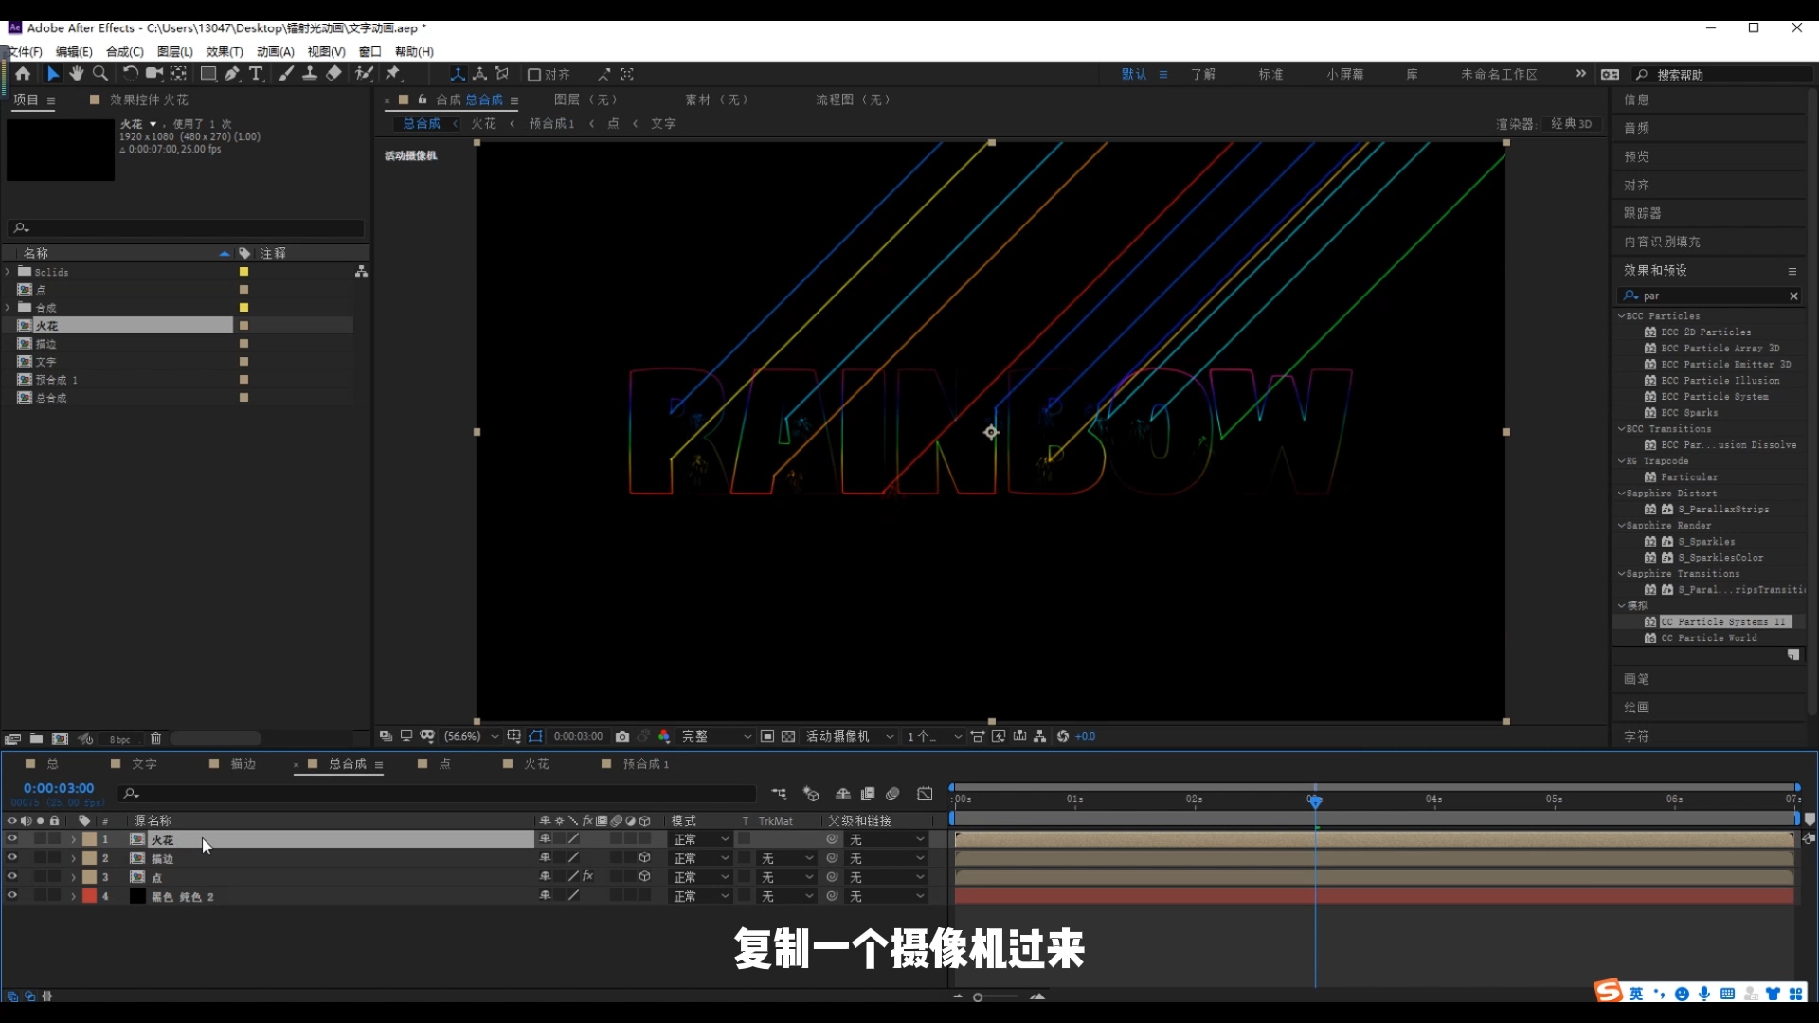This screenshot has height=1023, width=1819.
Task: Activate the Type tool
Action: point(256,74)
